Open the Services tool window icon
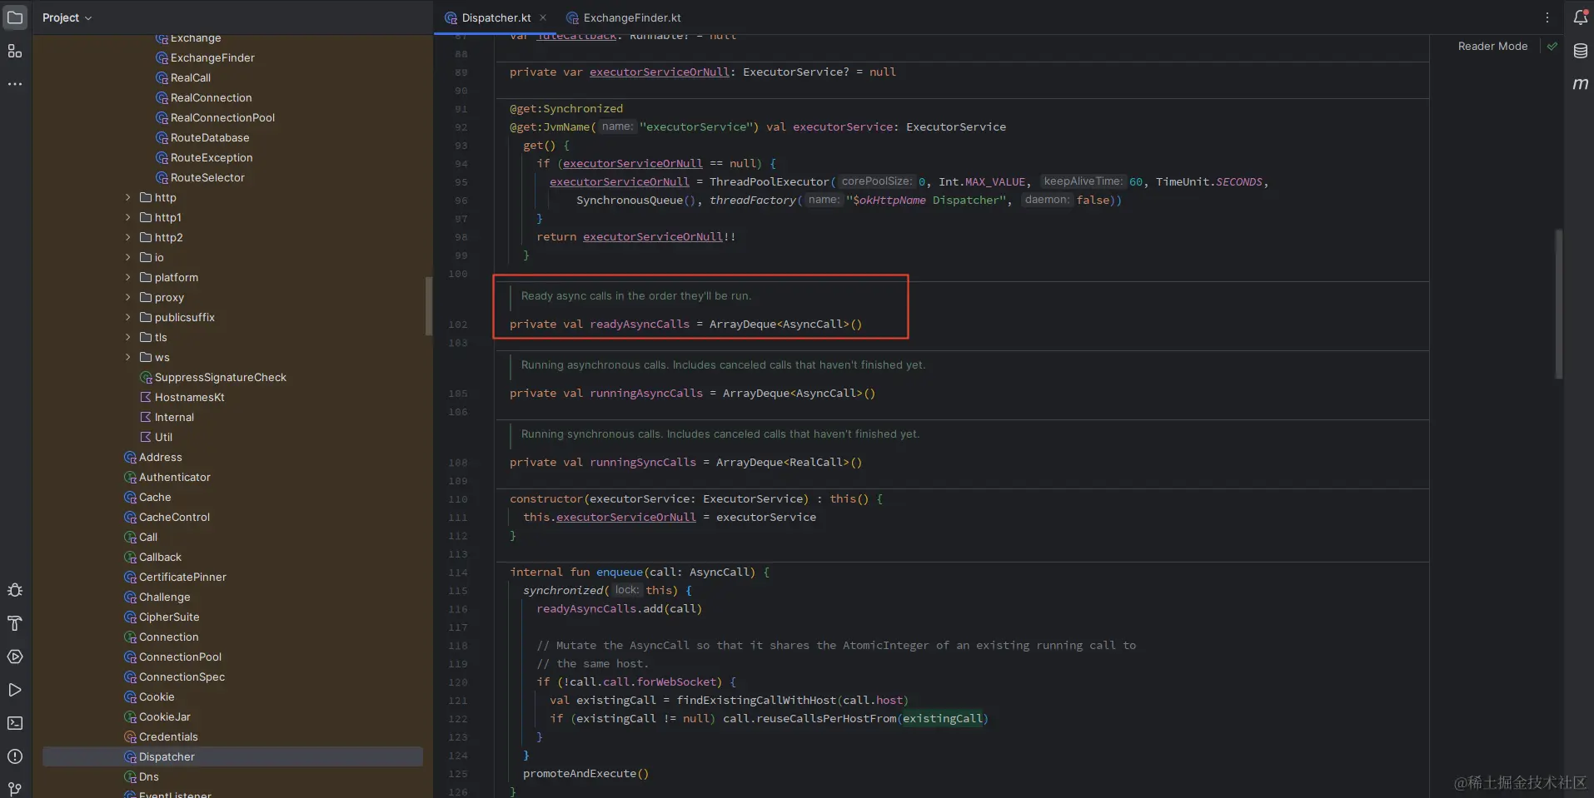Screen dimensions: 1594x798 point(15,657)
